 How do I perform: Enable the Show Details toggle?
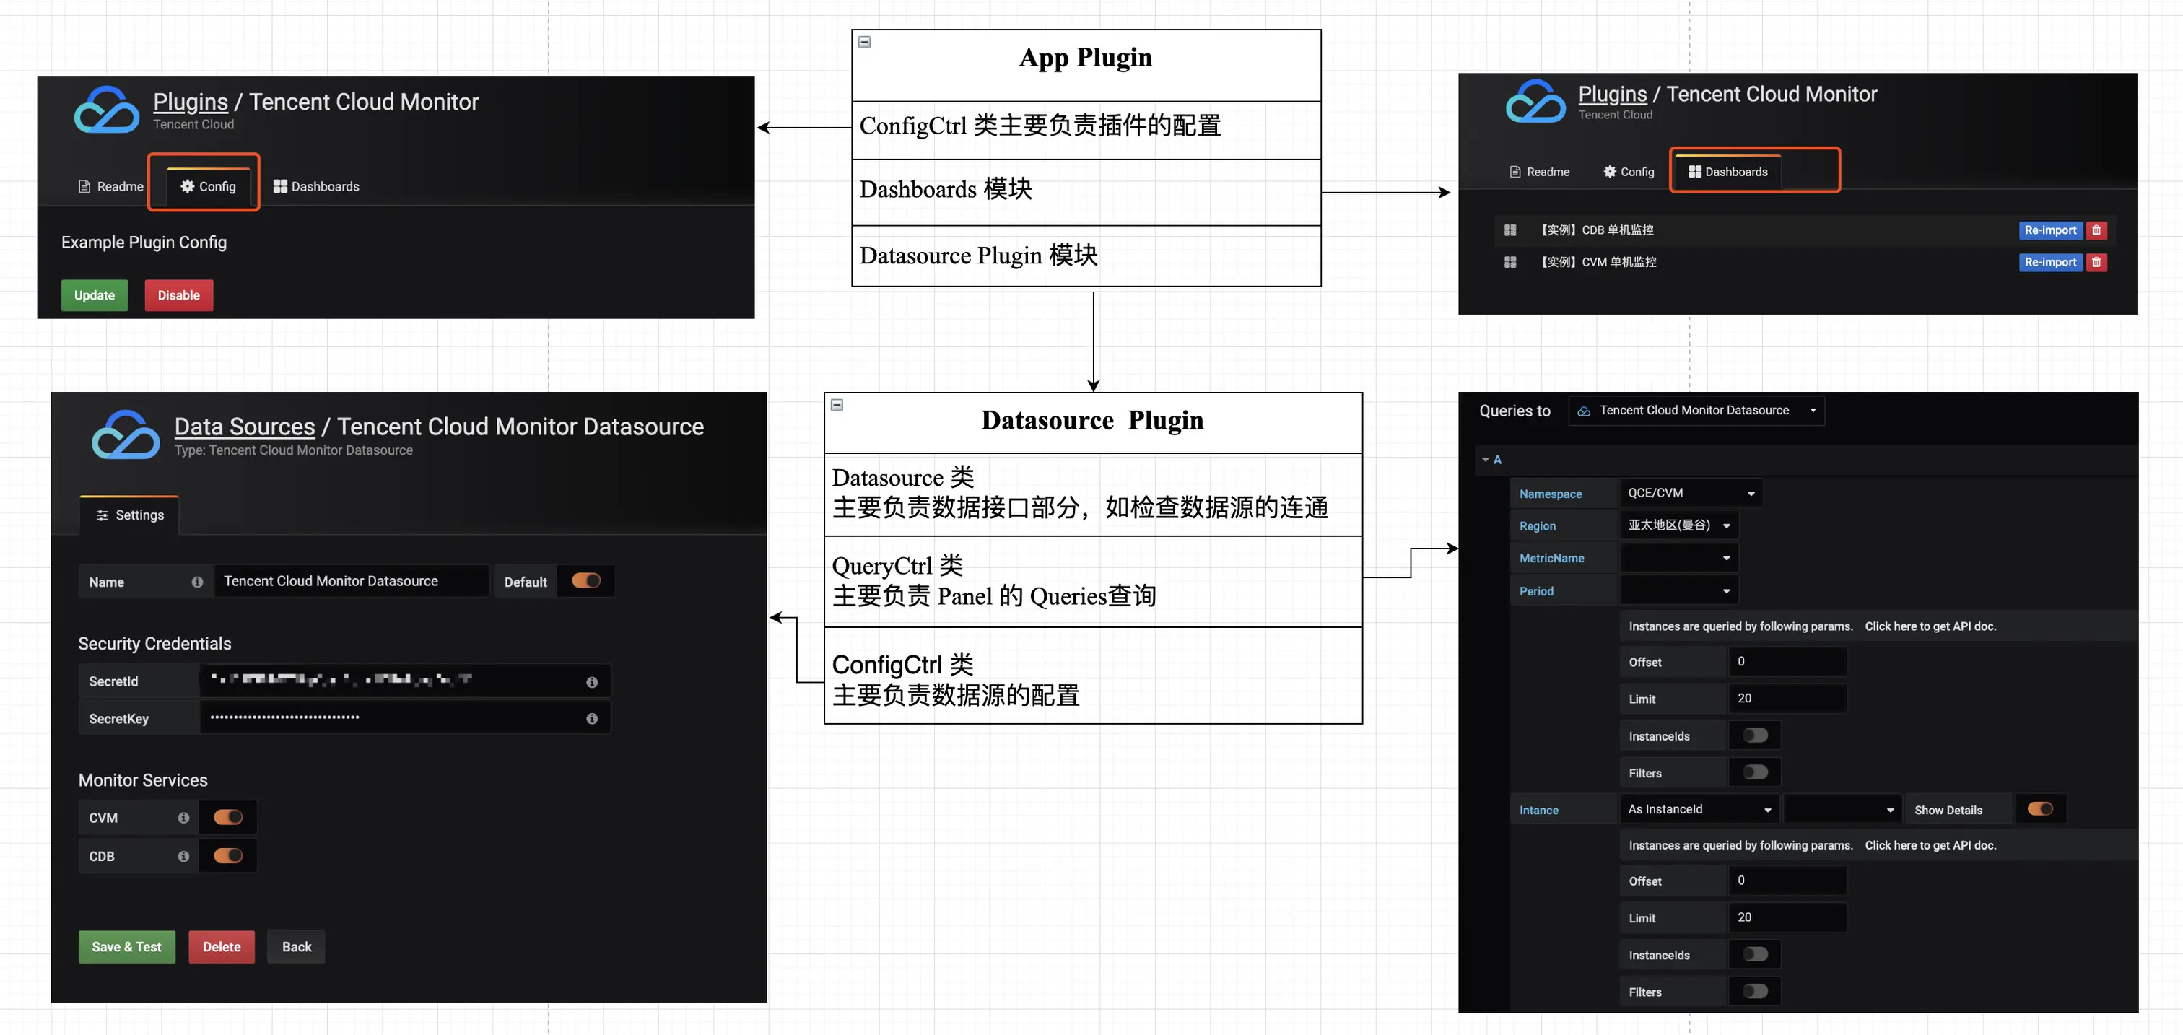coord(2042,809)
